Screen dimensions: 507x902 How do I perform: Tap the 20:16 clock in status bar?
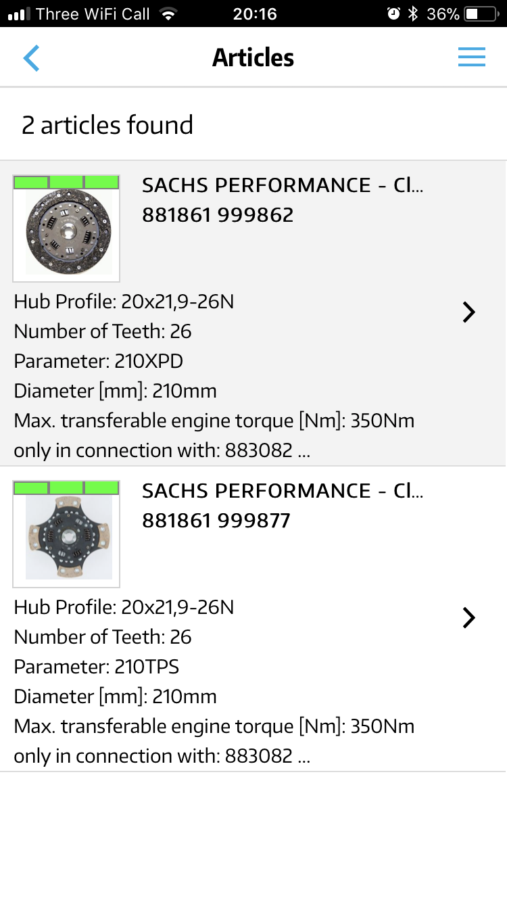pos(254,14)
